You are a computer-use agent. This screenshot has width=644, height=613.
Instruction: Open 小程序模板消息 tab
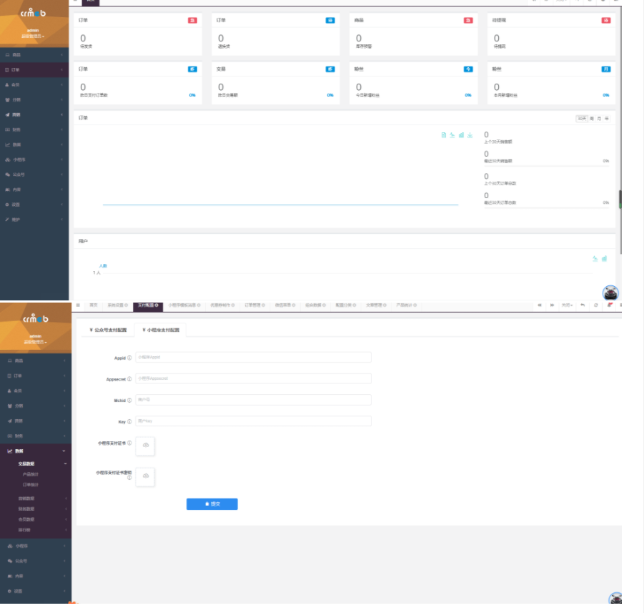click(184, 305)
